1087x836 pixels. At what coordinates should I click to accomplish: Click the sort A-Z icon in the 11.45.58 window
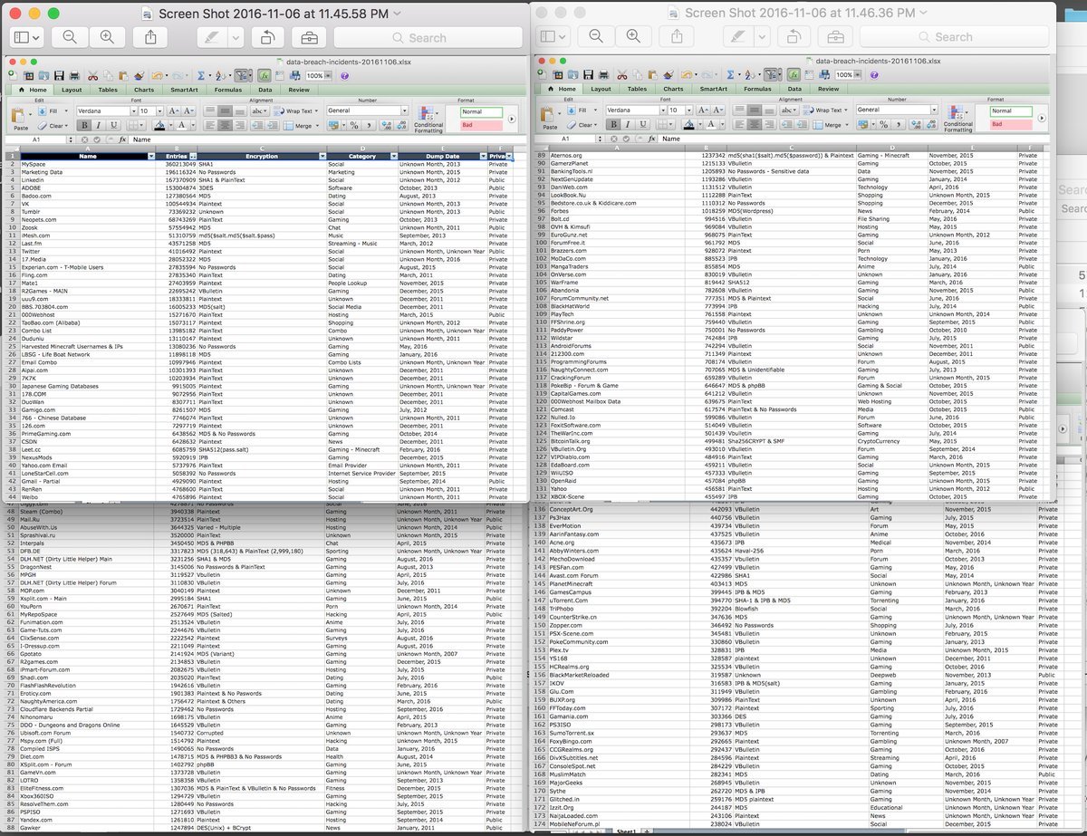tap(223, 76)
